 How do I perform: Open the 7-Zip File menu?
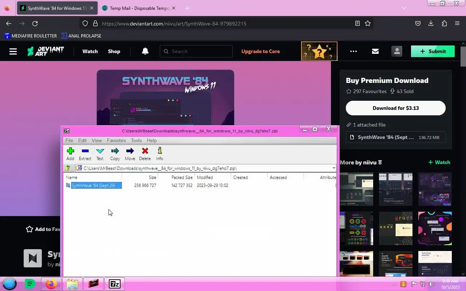pos(69,140)
